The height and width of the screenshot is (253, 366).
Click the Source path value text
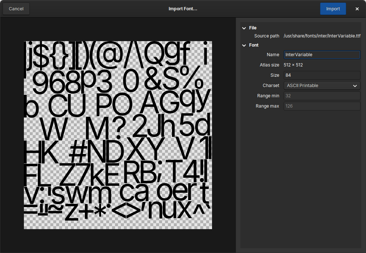click(x=322, y=36)
